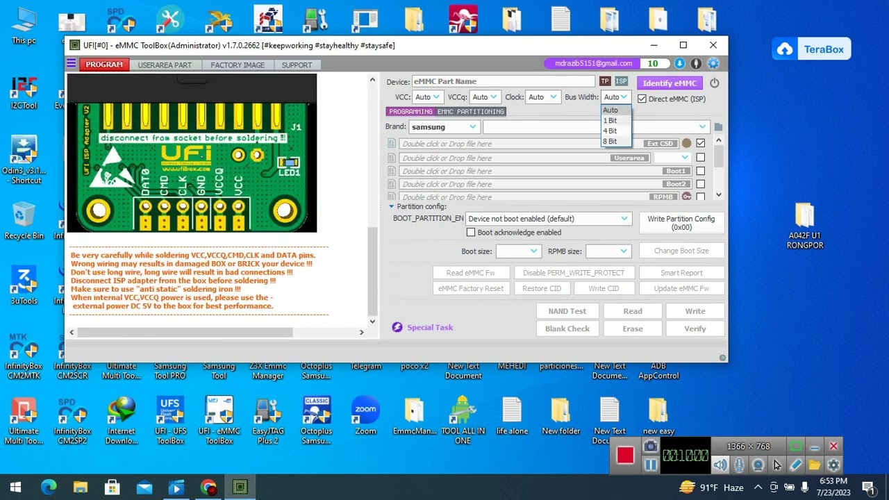Toggle recorder mouse cursor capture icon
Viewport: 889px width, 500px height.
776,465
